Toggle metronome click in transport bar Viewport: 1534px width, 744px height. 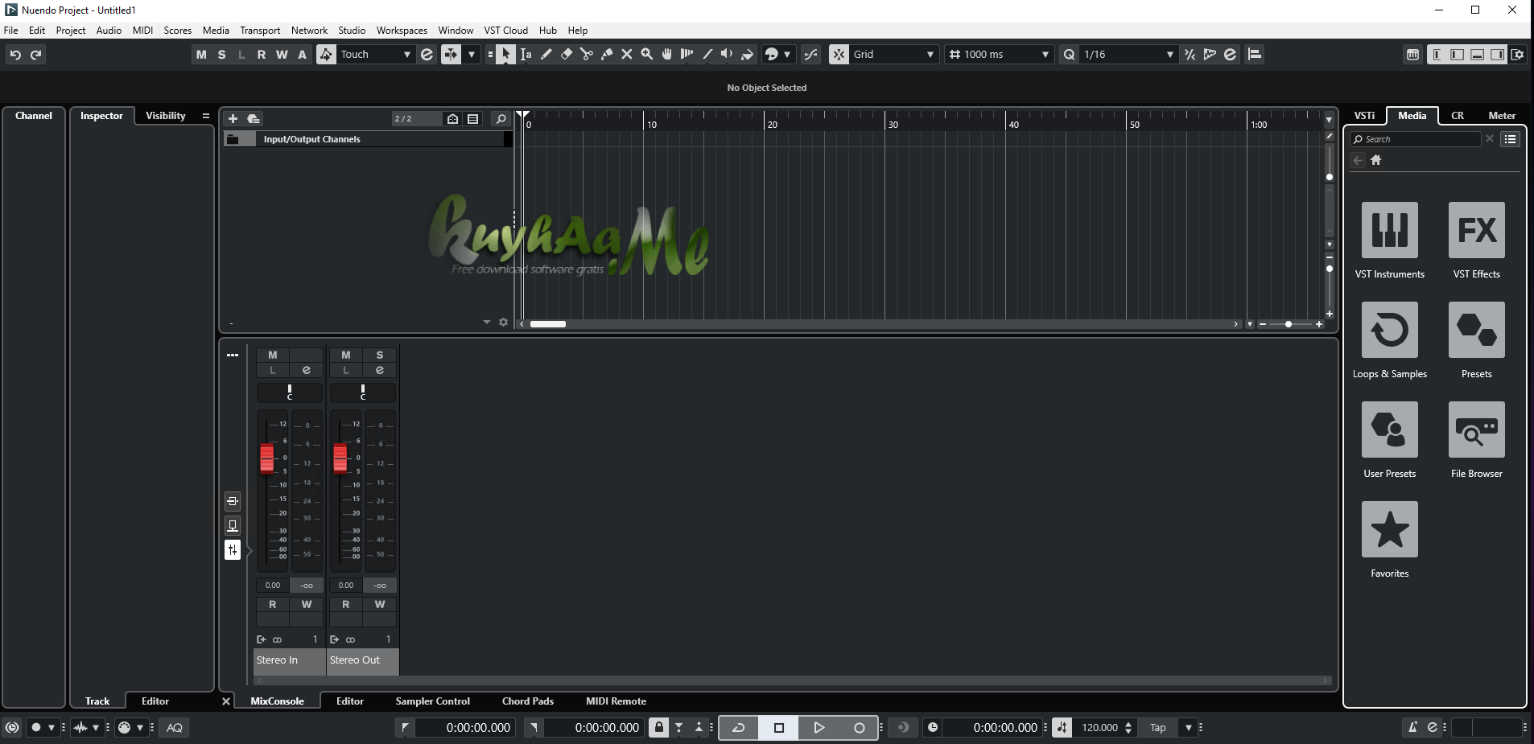(1412, 727)
